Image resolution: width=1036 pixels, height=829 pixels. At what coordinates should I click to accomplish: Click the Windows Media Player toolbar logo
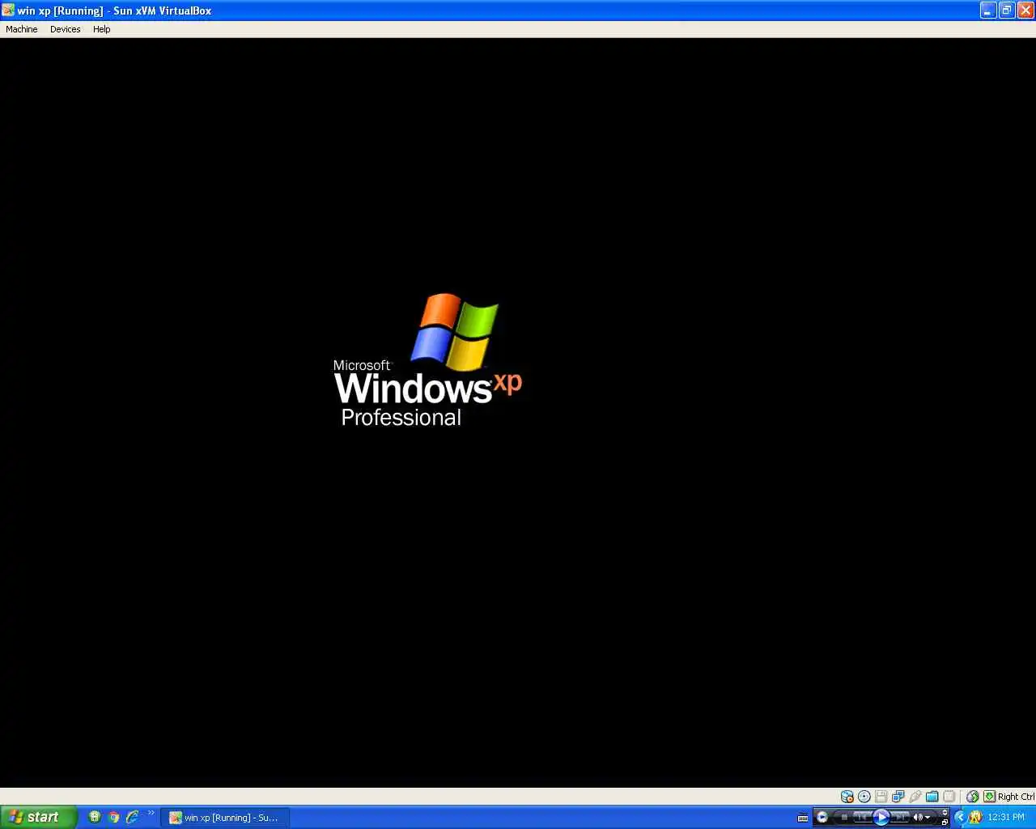click(822, 817)
